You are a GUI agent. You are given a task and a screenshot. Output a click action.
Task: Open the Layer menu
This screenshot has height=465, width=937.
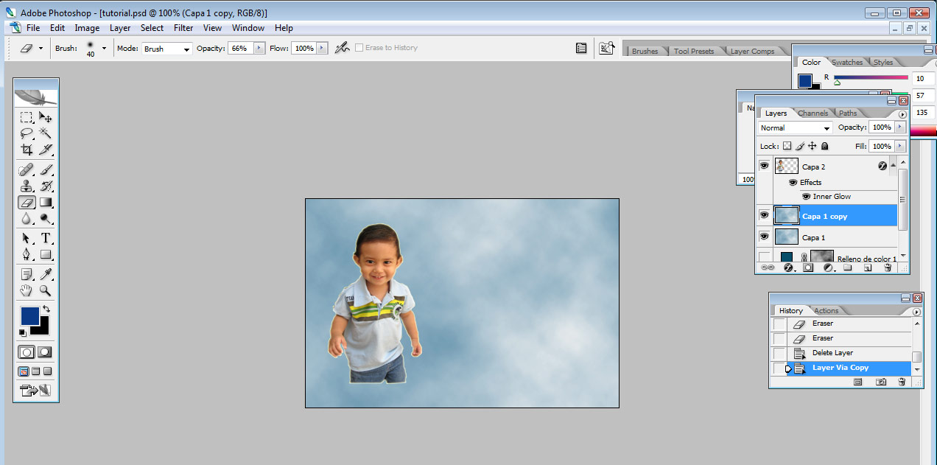point(120,28)
